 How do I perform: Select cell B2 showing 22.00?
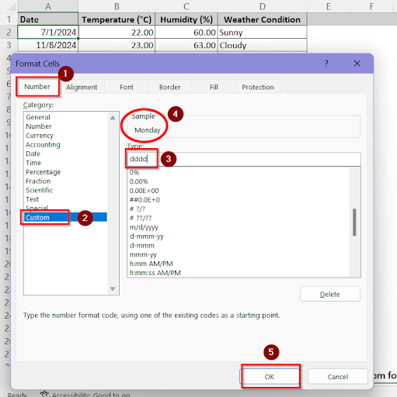pyautogui.click(x=117, y=33)
